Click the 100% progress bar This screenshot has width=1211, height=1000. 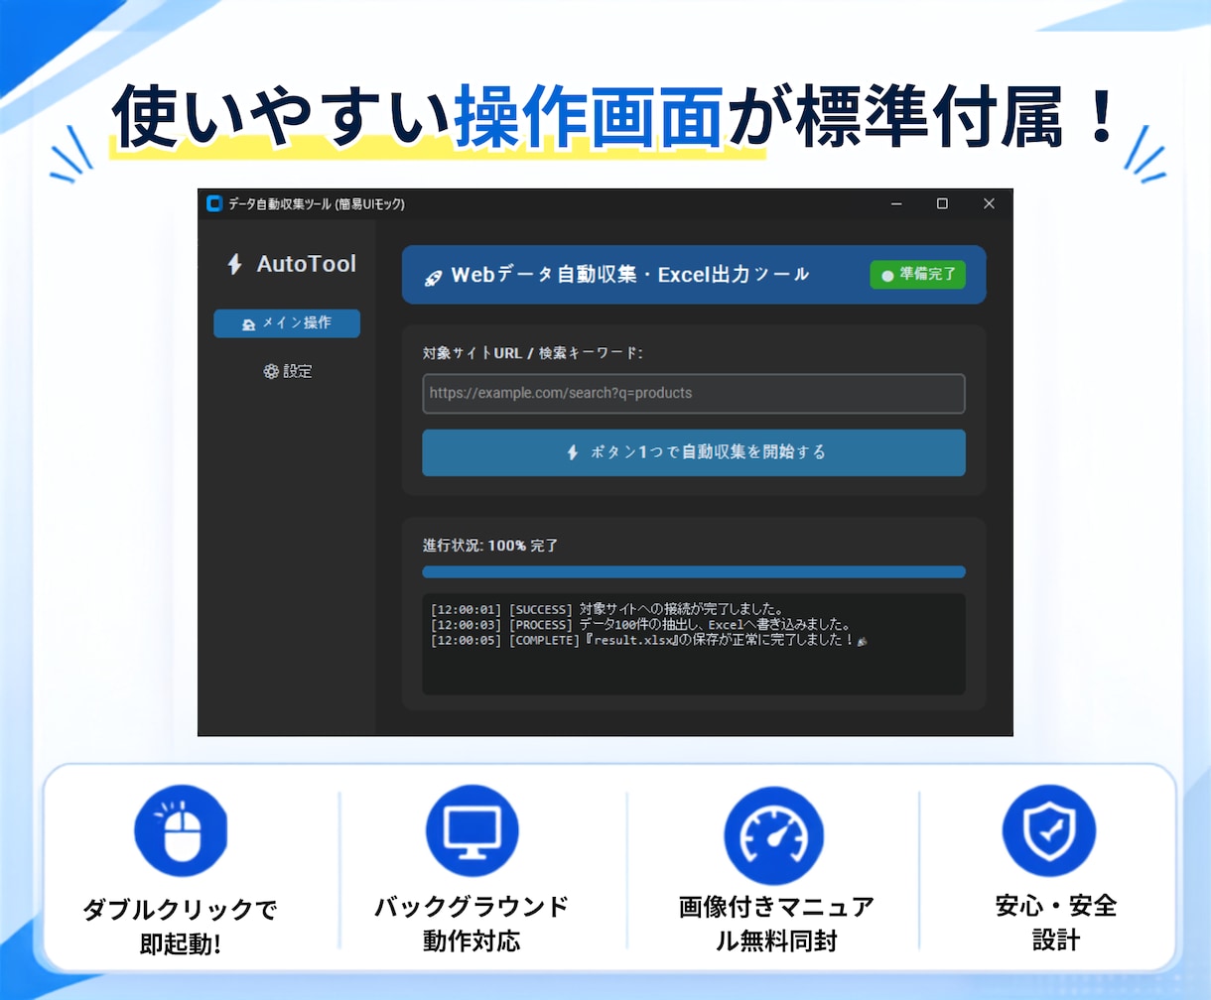tap(694, 571)
